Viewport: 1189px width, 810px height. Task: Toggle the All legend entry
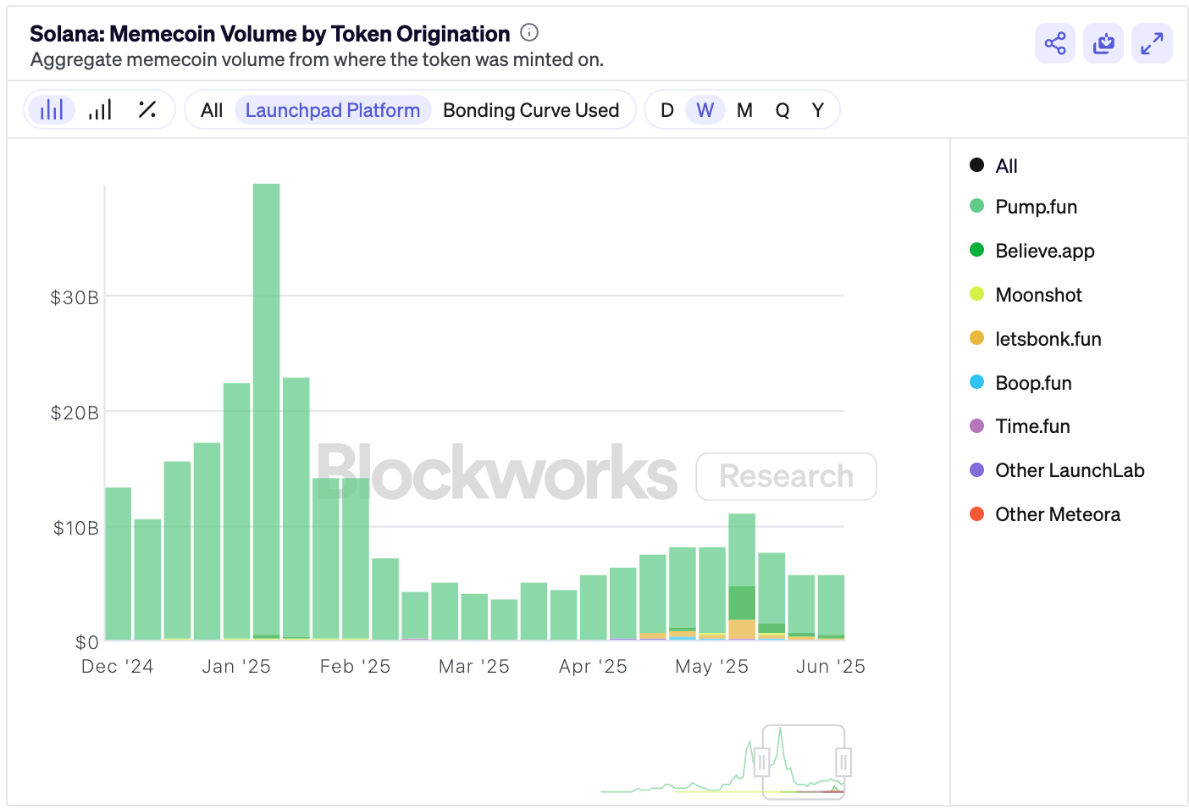click(993, 165)
